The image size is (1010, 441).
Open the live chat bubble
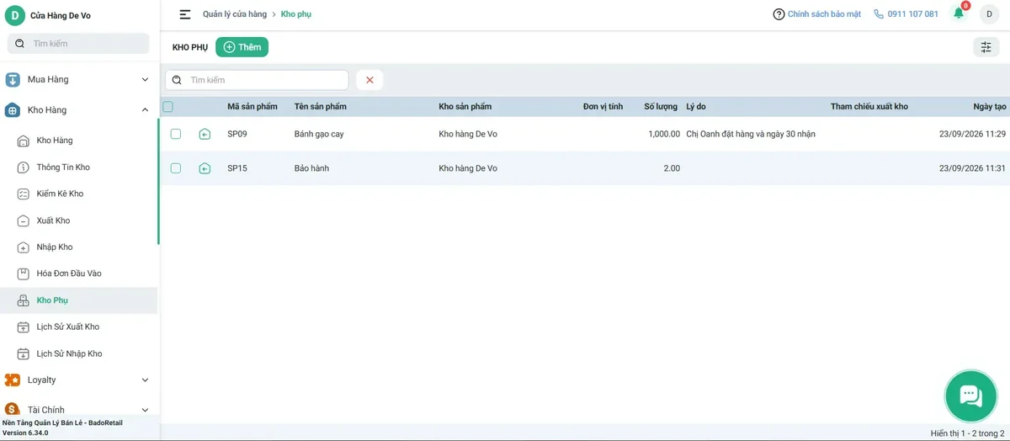[x=970, y=396]
